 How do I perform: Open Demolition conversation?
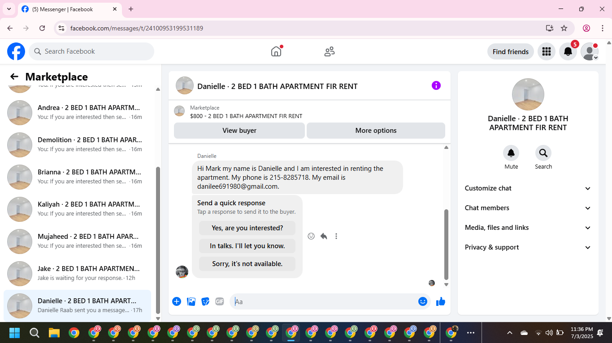click(x=77, y=145)
